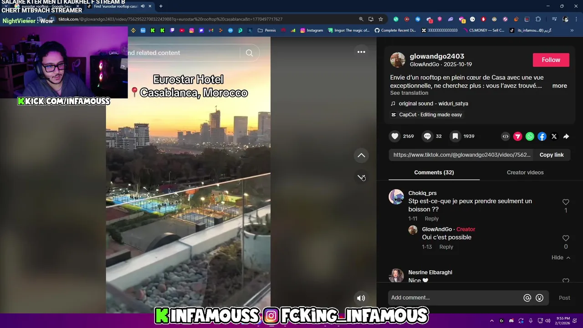Reply to GlowAndGo's 'Oui c'est possible'
The image size is (583, 328).
(446, 247)
